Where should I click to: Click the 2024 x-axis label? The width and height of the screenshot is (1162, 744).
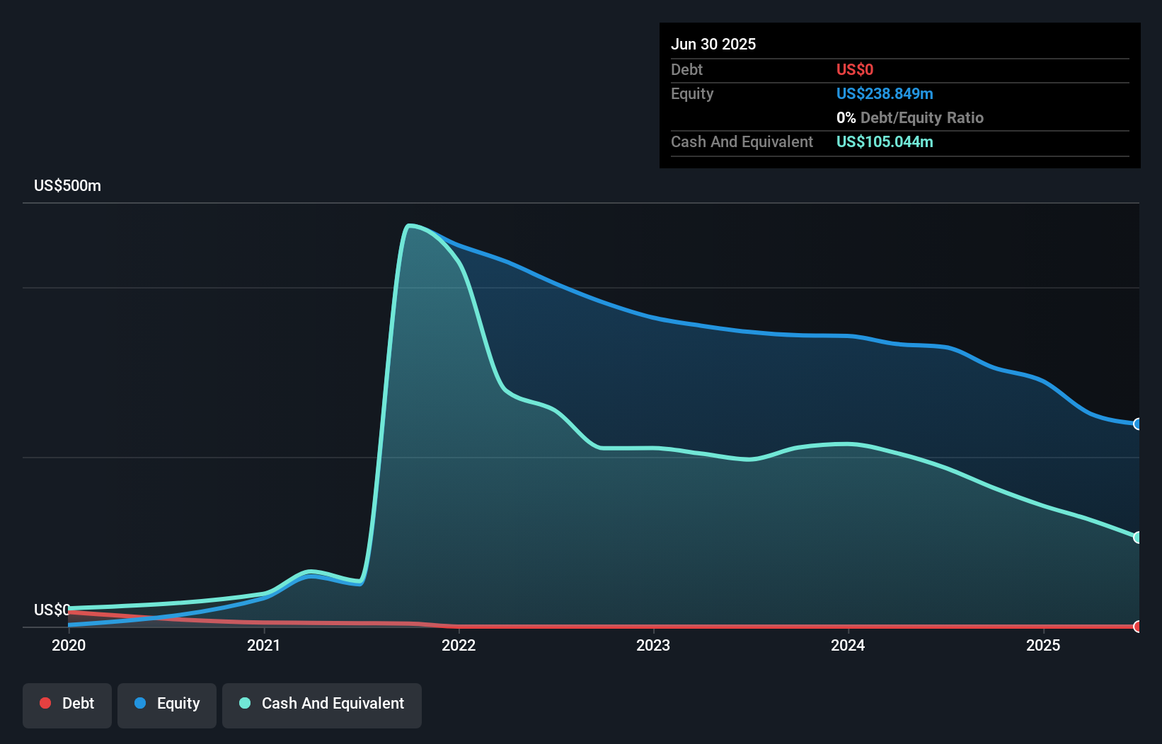pos(848,645)
